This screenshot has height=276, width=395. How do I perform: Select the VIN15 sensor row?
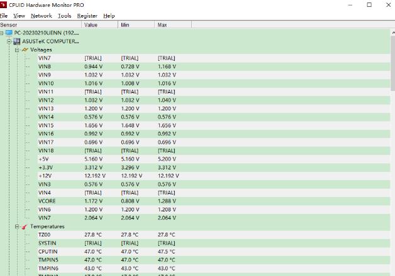click(x=214, y=125)
